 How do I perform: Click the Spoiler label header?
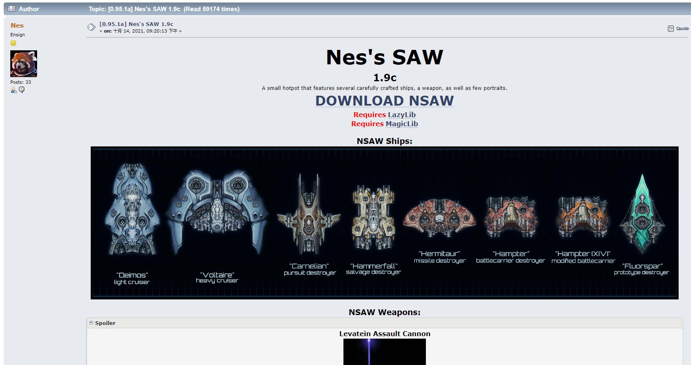(x=105, y=323)
